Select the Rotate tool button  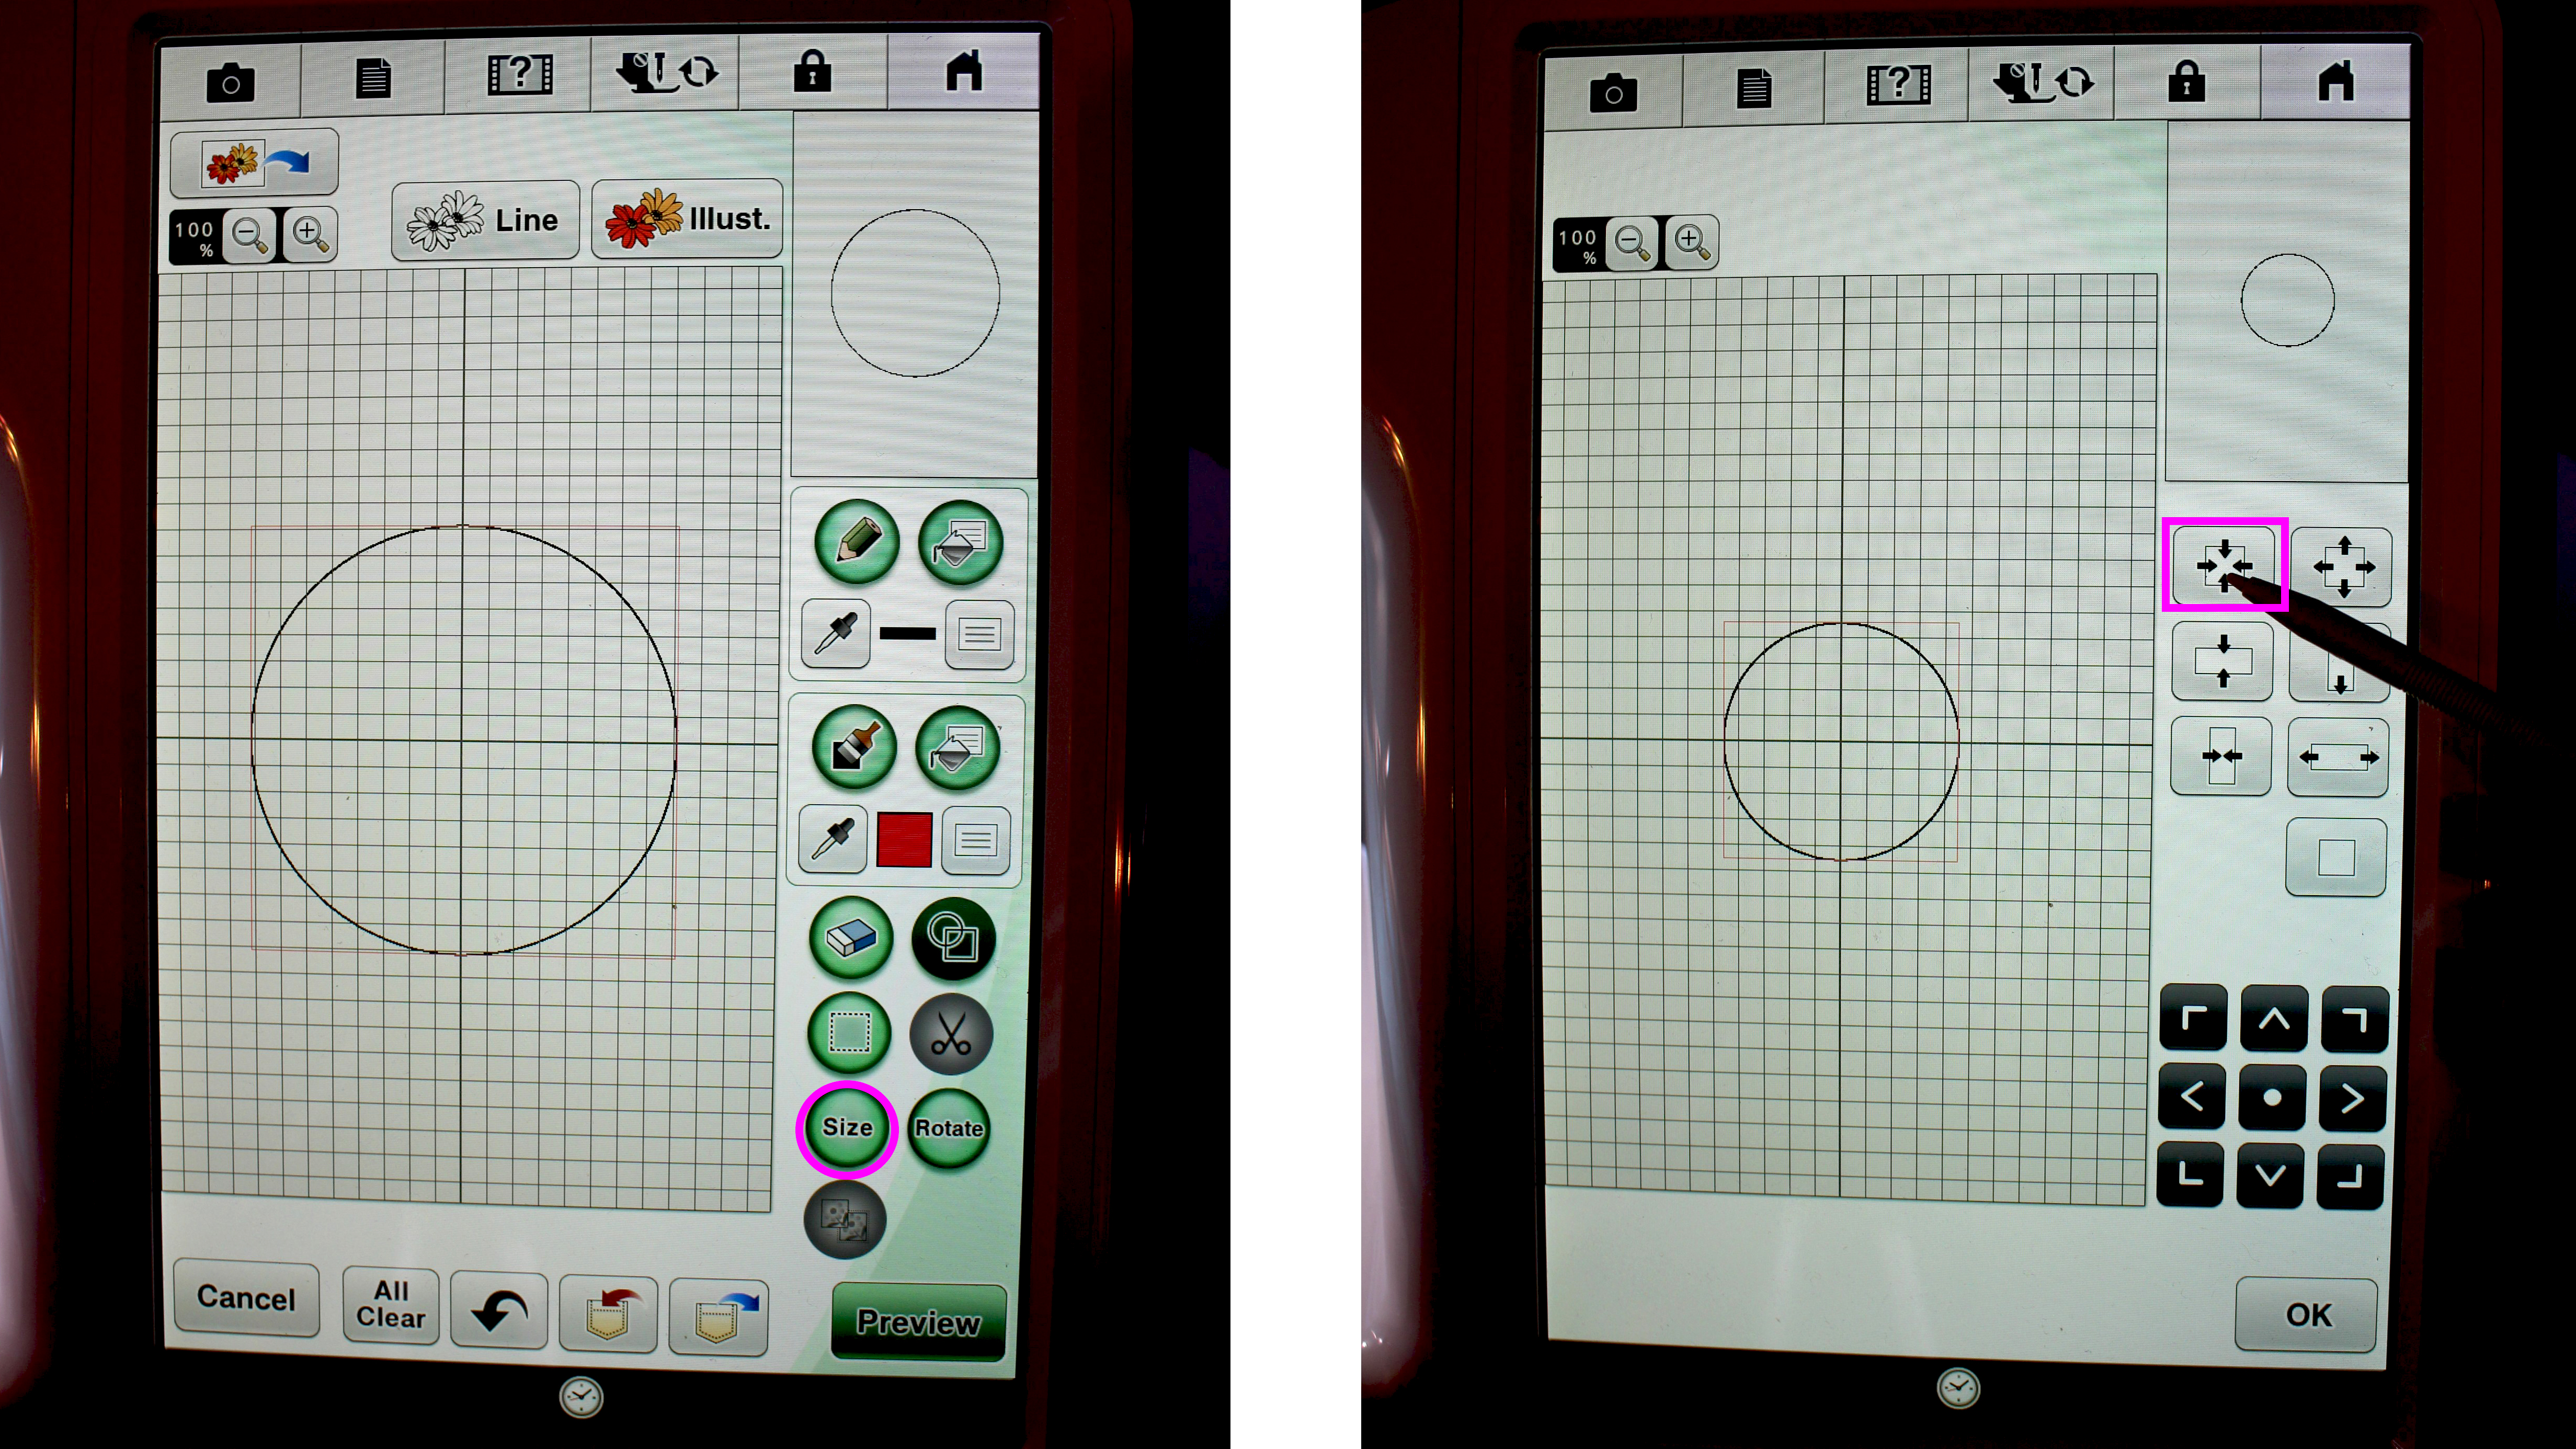(948, 1127)
